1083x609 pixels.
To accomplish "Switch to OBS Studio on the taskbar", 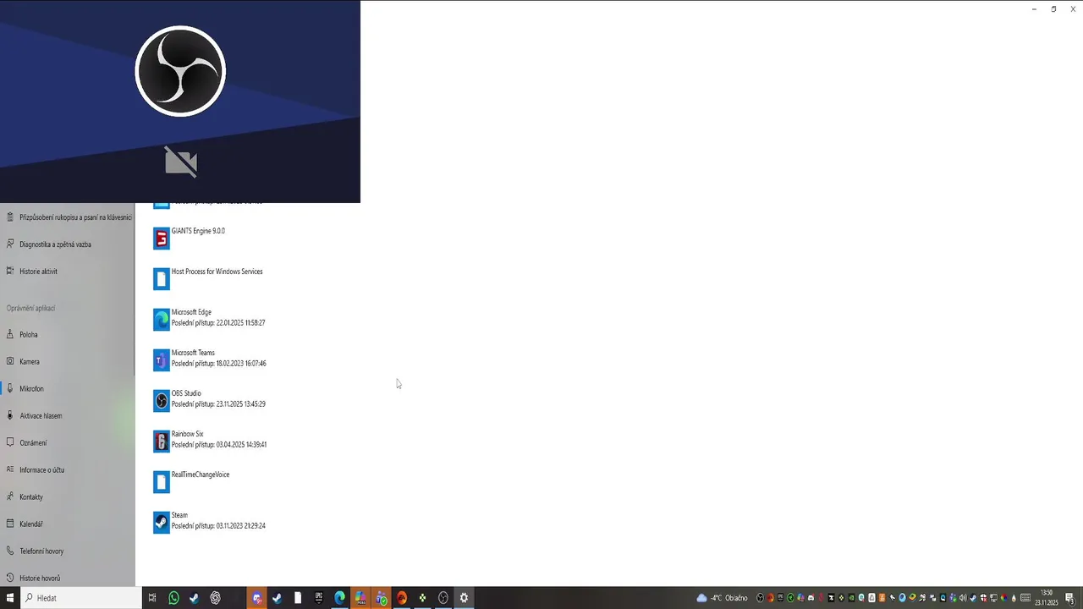I will [443, 598].
